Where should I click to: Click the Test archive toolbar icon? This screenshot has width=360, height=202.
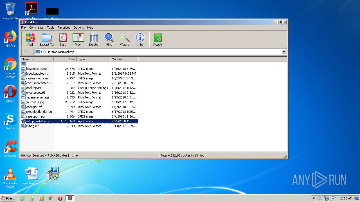(x=63, y=40)
